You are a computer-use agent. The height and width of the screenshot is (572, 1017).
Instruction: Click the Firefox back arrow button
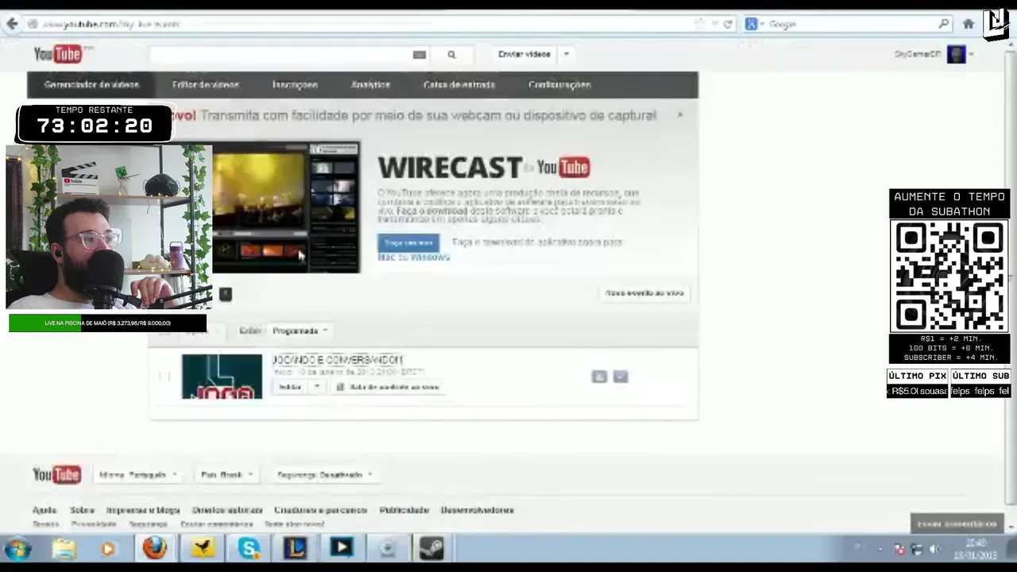point(12,24)
